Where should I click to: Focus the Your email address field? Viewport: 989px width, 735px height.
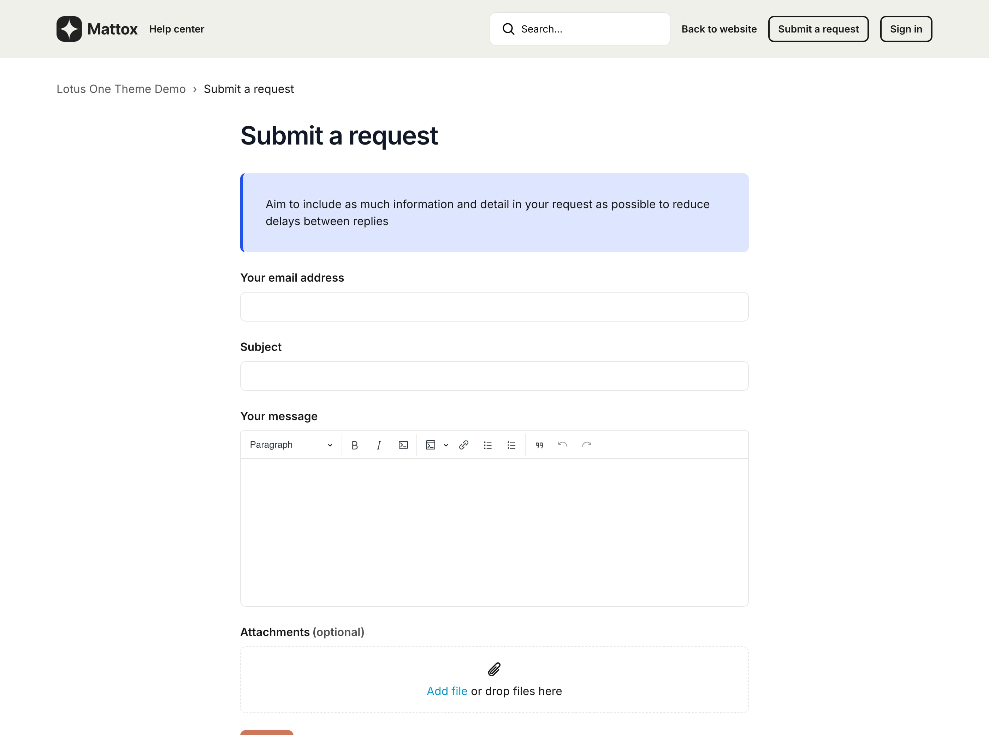(494, 307)
